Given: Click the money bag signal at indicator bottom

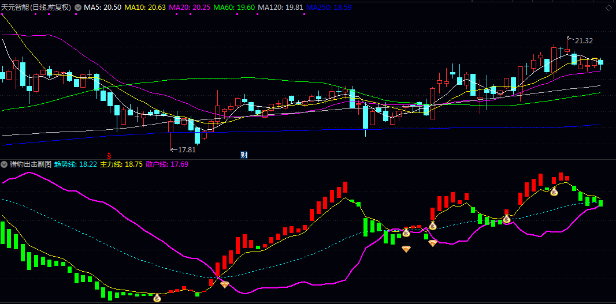Looking at the screenshot, I should pyautogui.click(x=157, y=298).
